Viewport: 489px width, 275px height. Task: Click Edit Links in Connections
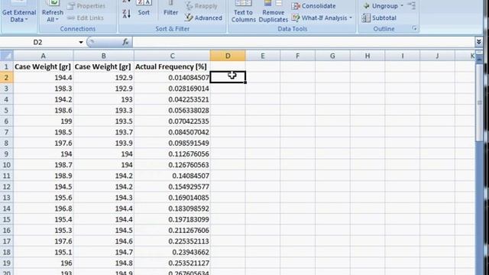click(85, 18)
